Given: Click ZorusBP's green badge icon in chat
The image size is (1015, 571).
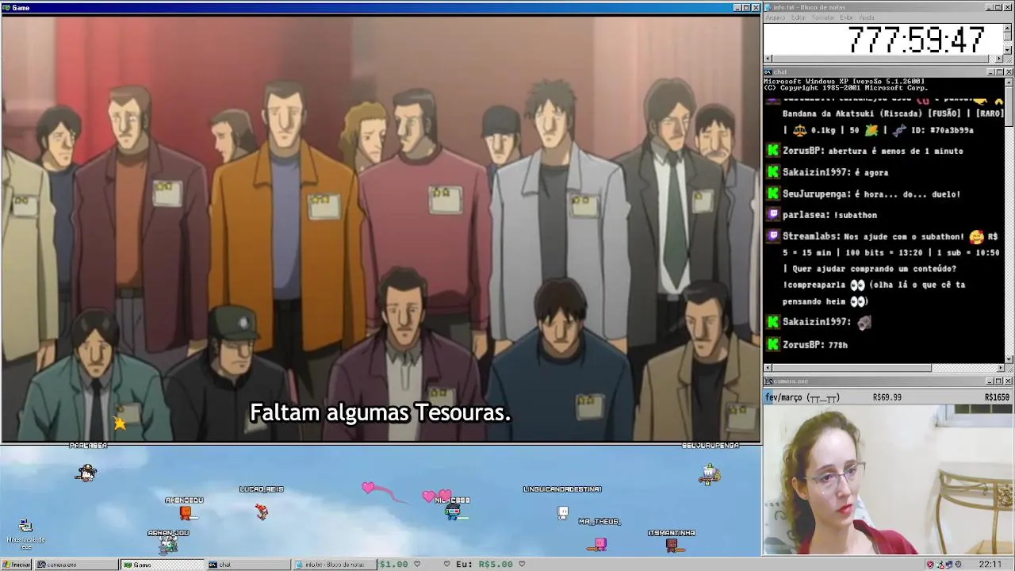Looking at the screenshot, I should (773, 151).
